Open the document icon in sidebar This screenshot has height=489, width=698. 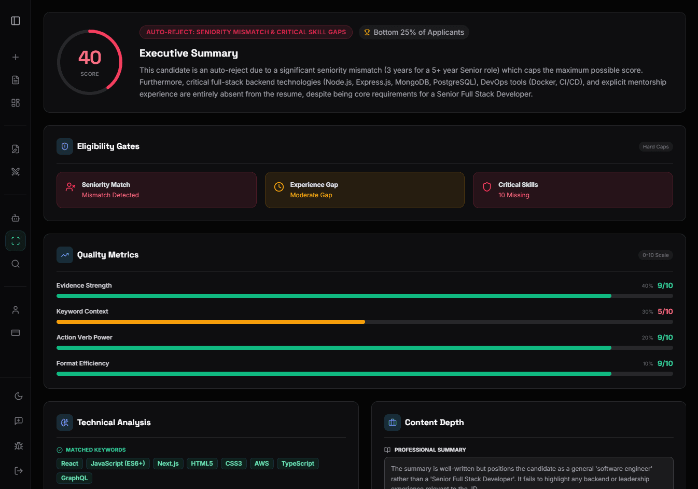click(x=16, y=80)
